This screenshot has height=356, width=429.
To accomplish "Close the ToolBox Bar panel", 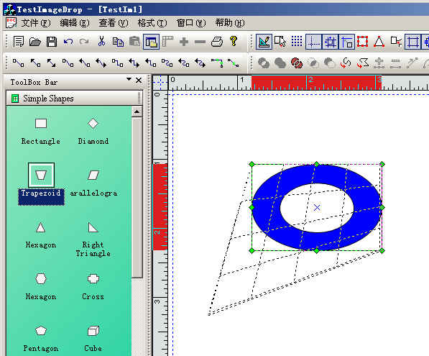I will [139, 81].
